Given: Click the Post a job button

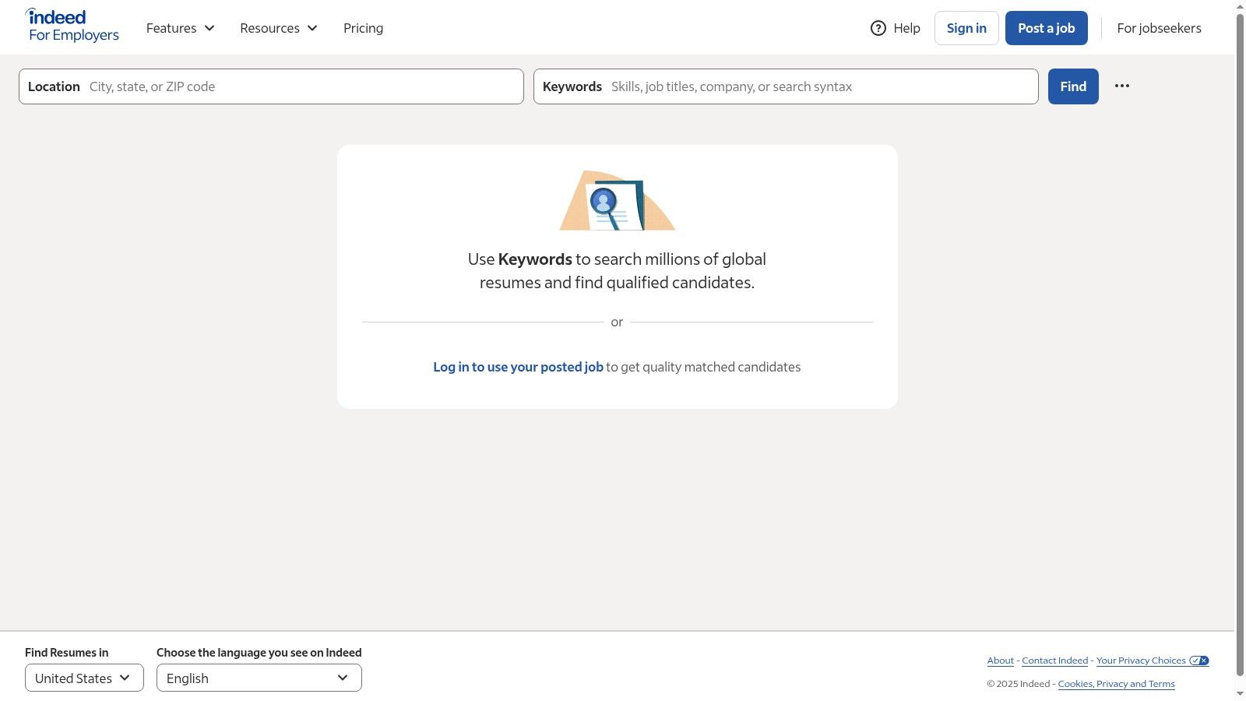Looking at the screenshot, I should pos(1047,28).
